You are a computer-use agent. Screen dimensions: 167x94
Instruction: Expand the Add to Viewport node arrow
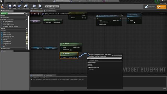(x=134, y=23)
